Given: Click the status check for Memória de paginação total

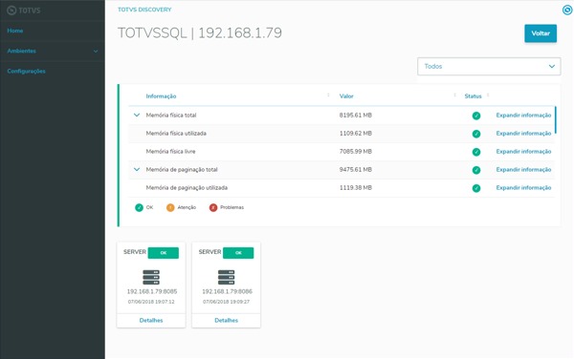Looking at the screenshot, I should [476, 170].
